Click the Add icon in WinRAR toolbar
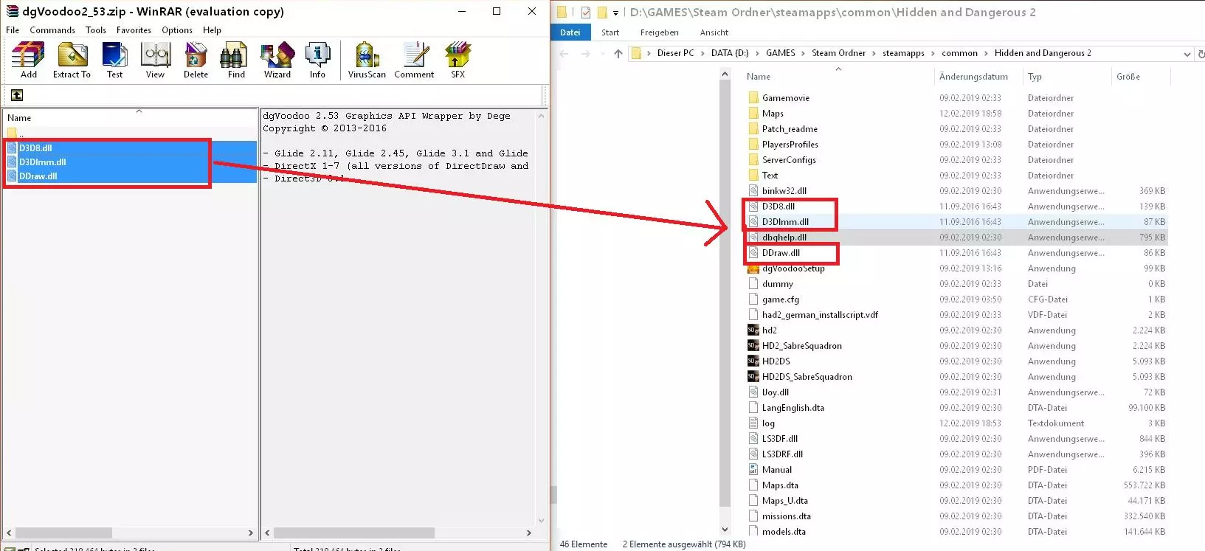The image size is (1205, 551). point(29,60)
